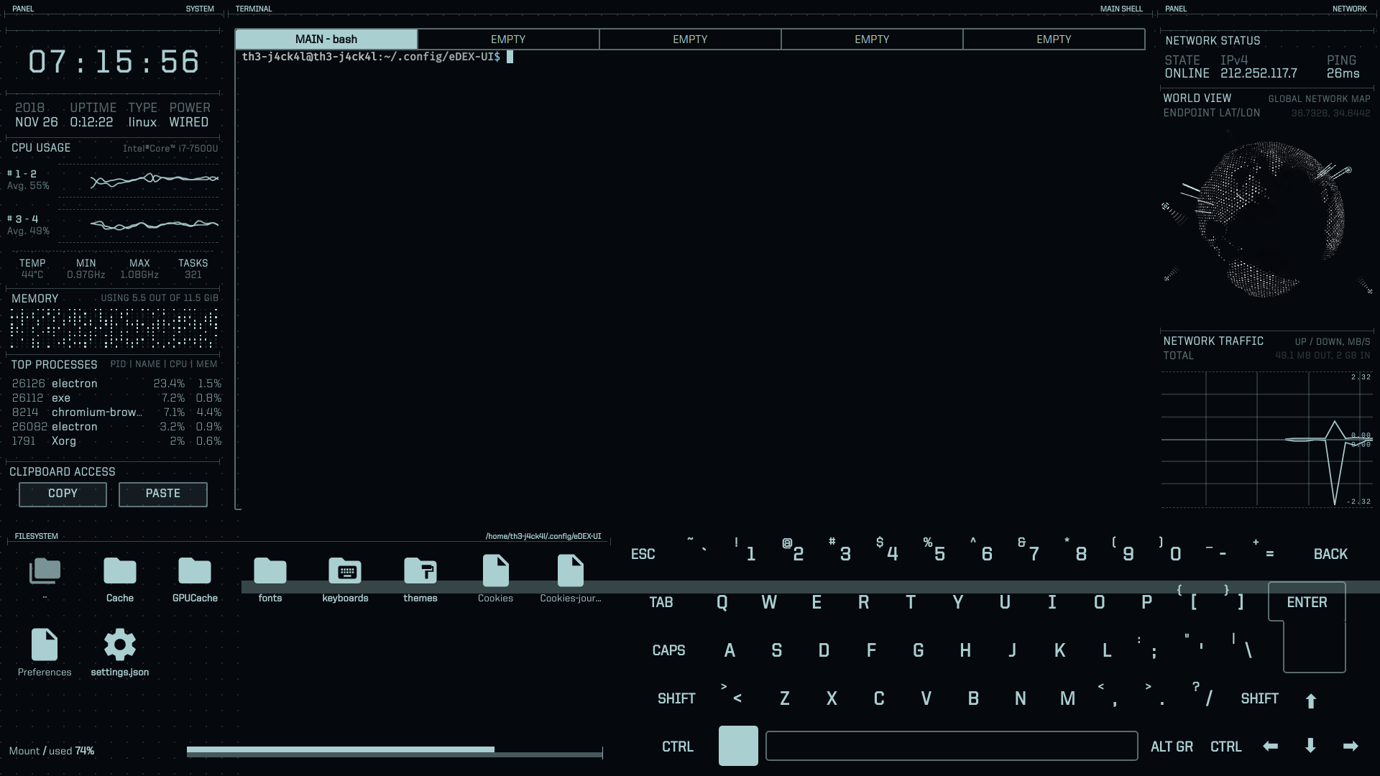Viewport: 1380px width, 776px height.
Task: Toggle the CTRL modifier key
Action: (677, 746)
